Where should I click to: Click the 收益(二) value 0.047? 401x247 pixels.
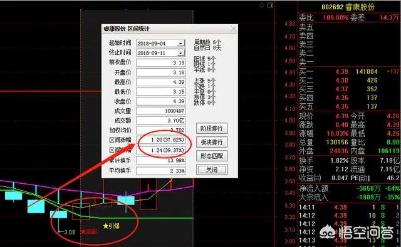tap(340, 178)
